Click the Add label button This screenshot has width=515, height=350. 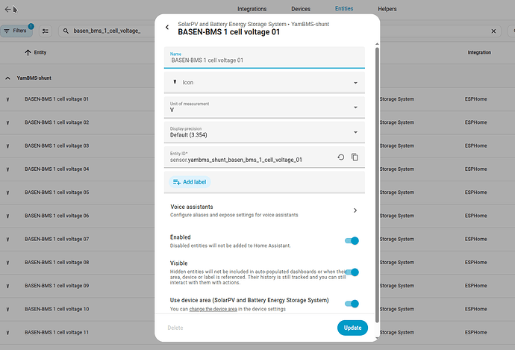[190, 181]
